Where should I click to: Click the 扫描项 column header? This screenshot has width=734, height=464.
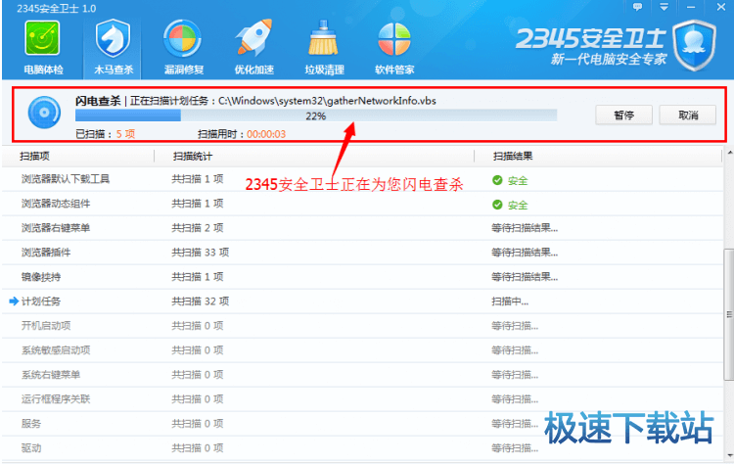coord(34,156)
